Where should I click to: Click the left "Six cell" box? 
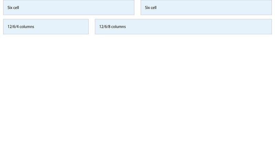[x=69, y=8]
